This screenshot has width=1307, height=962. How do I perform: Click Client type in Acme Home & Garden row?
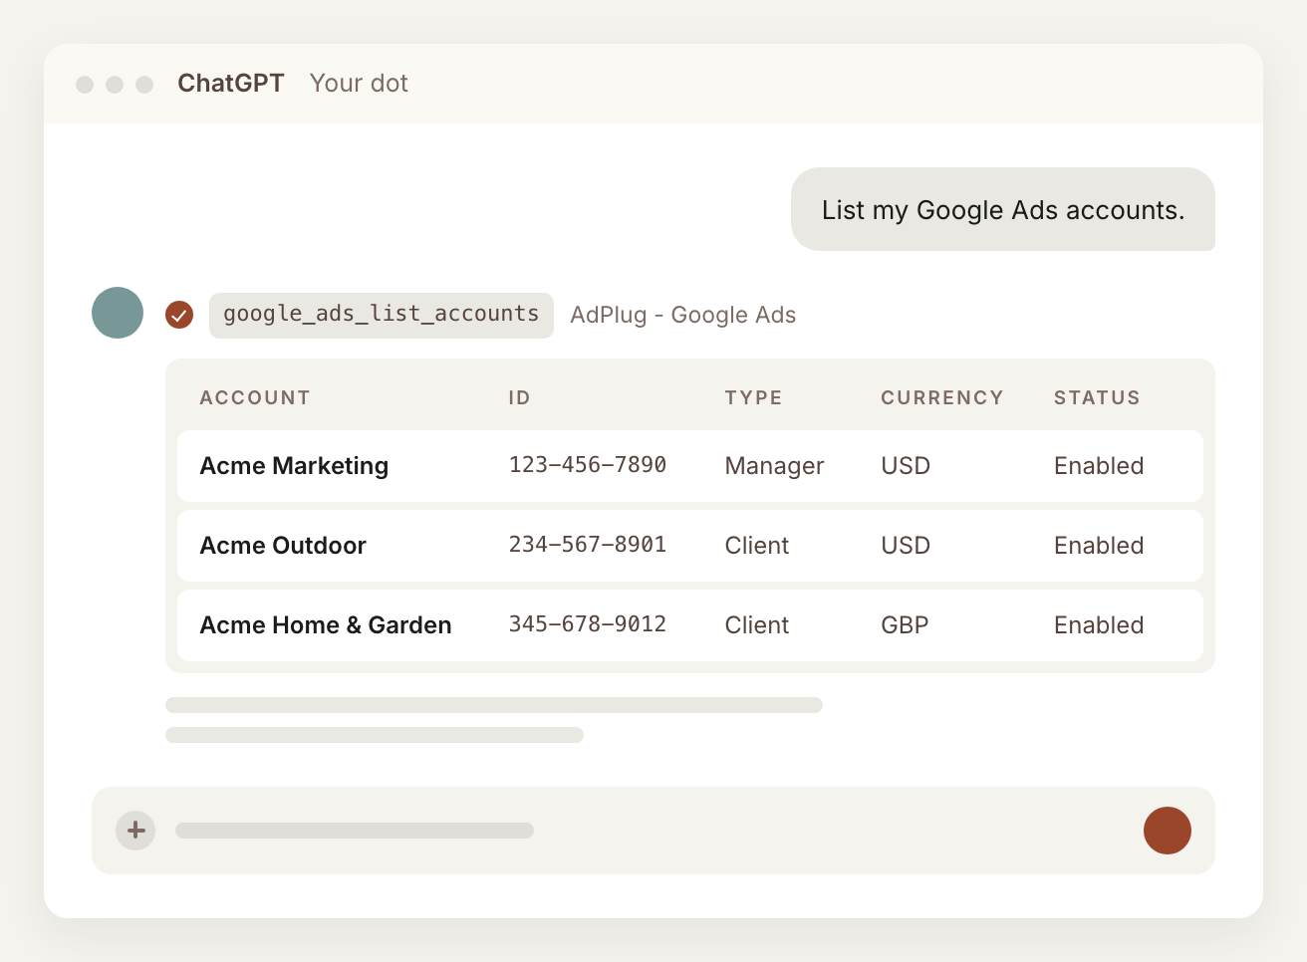pos(757,625)
